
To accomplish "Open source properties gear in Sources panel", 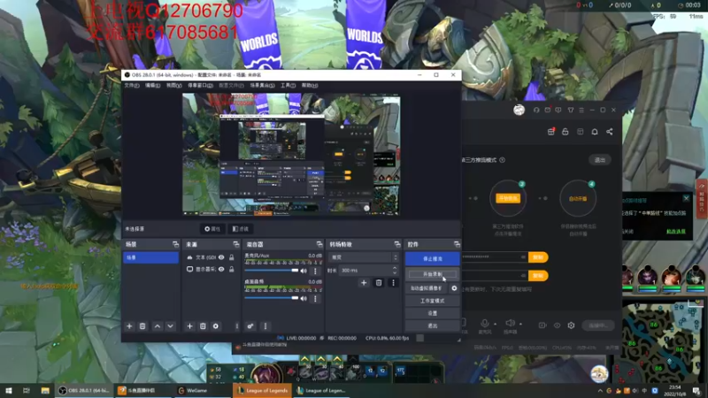I will click(216, 325).
